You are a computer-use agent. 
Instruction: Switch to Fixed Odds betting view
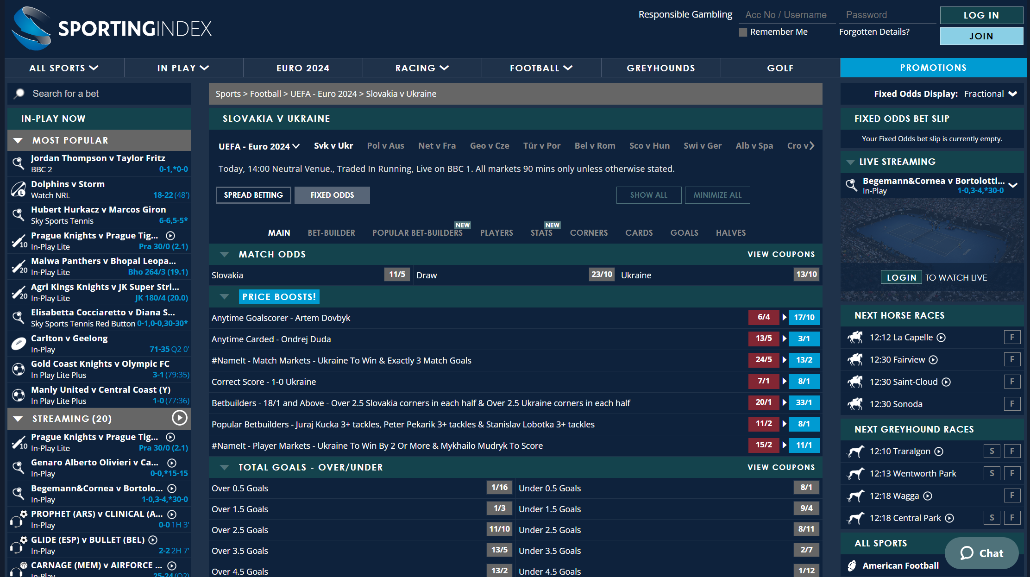pyautogui.click(x=332, y=195)
